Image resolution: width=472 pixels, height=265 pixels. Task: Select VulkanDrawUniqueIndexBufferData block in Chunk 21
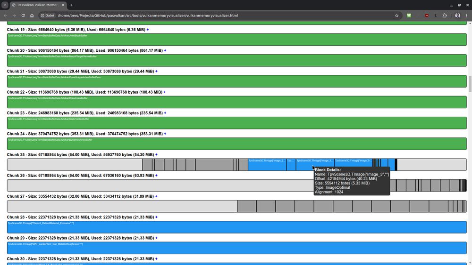[236, 81]
